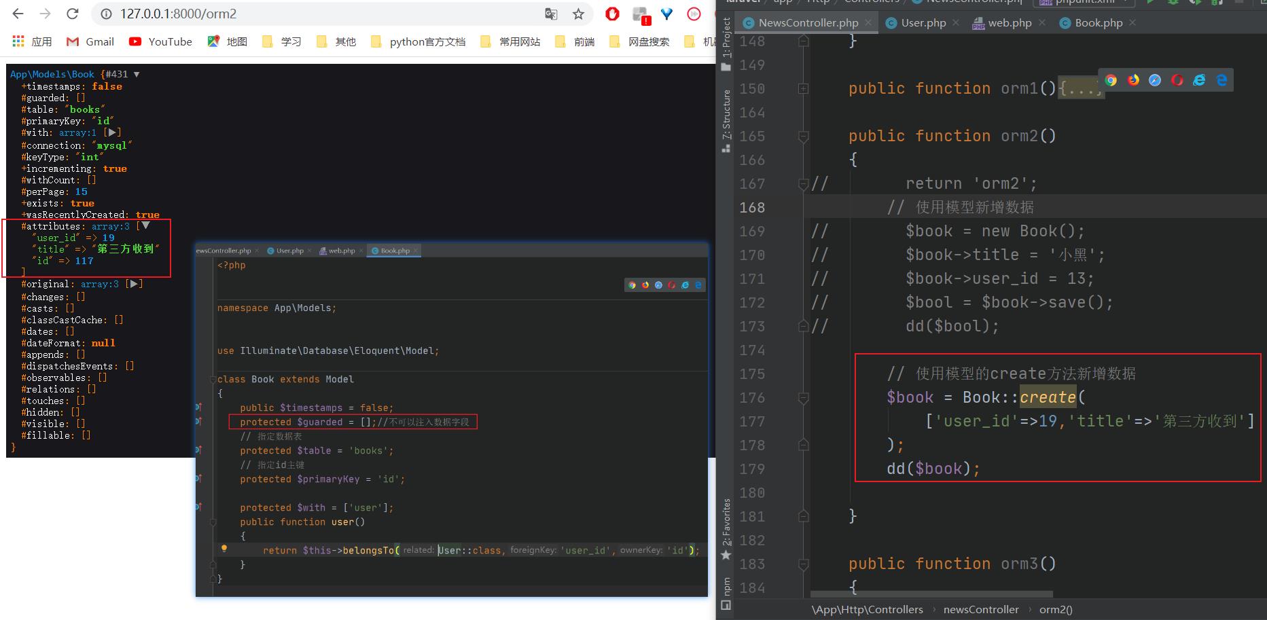Viewport: 1267px width, 620px height.
Task: Close the User.php tab
Action: [956, 22]
